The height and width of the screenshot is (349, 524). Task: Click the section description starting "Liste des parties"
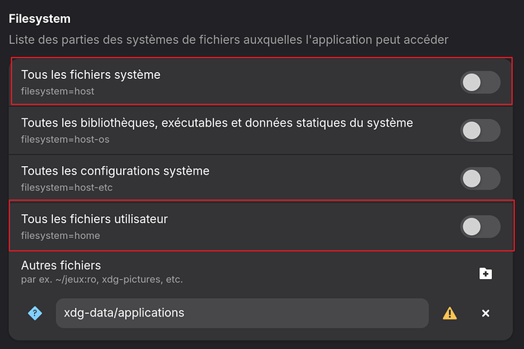pyautogui.click(x=229, y=39)
